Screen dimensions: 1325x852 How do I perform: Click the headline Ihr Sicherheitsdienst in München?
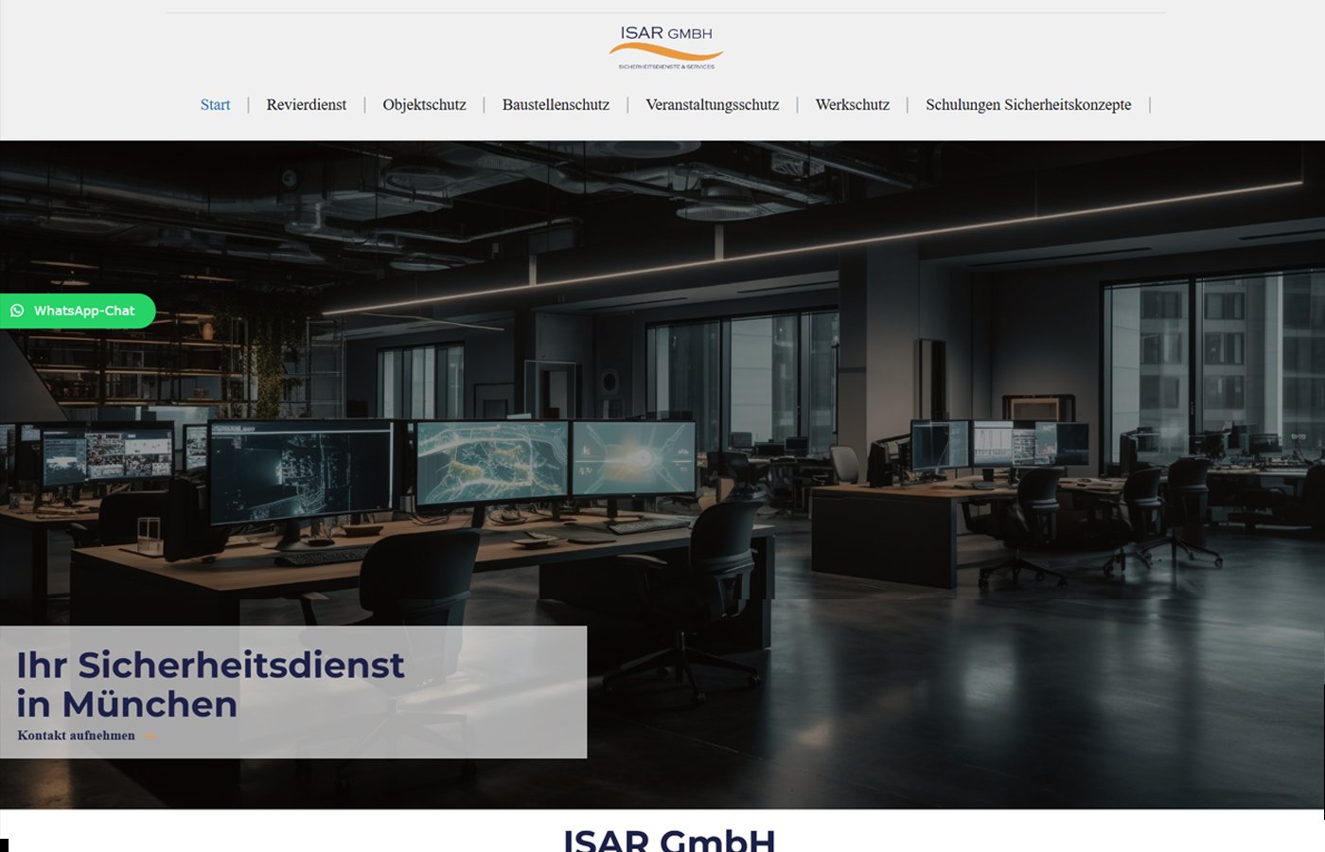point(210,683)
